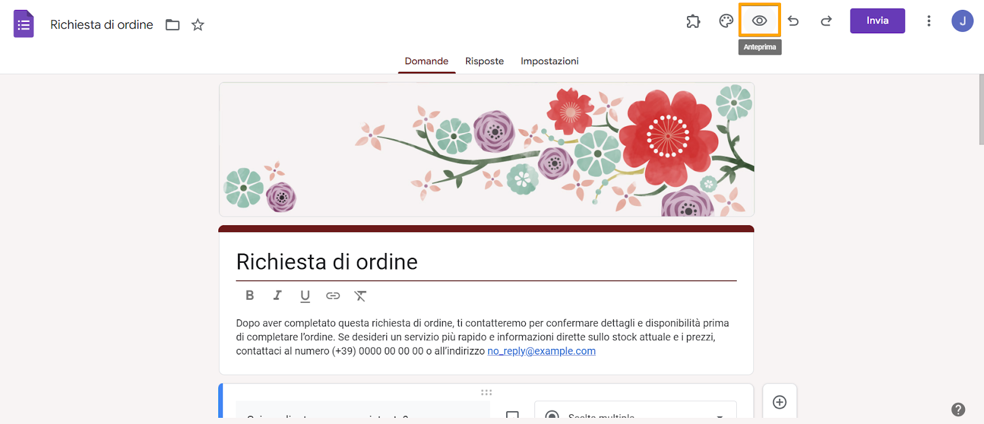Preview form with Anteprima eye icon

coord(760,20)
